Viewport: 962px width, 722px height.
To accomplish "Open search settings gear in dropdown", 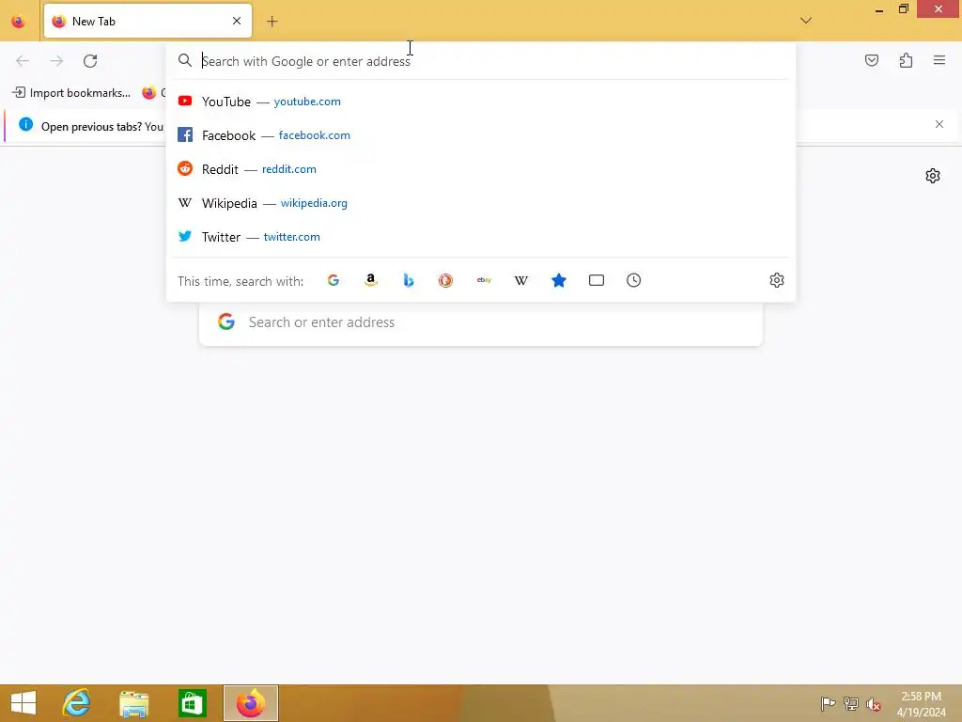I will 777,280.
